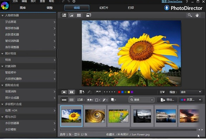Image resolution: width=206 pixels, height=139 pixels.
Task: Open the filter by edited pencil dropdown
Action: coord(105,100)
